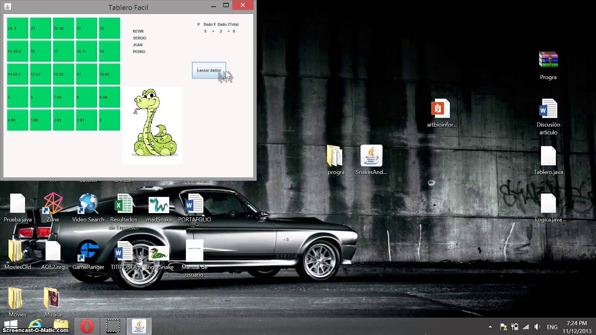Open the taskbar clock 7:24 PM
This screenshot has height=335, width=596.
[x=576, y=327]
